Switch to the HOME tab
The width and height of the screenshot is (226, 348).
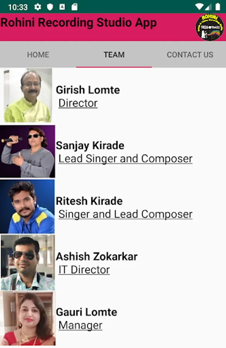click(38, 55)
